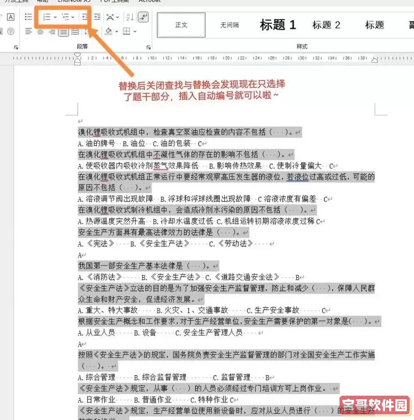
Task: Click the line 在溴化锂吸收式机组正常运行中
Action: pos(226,177)
